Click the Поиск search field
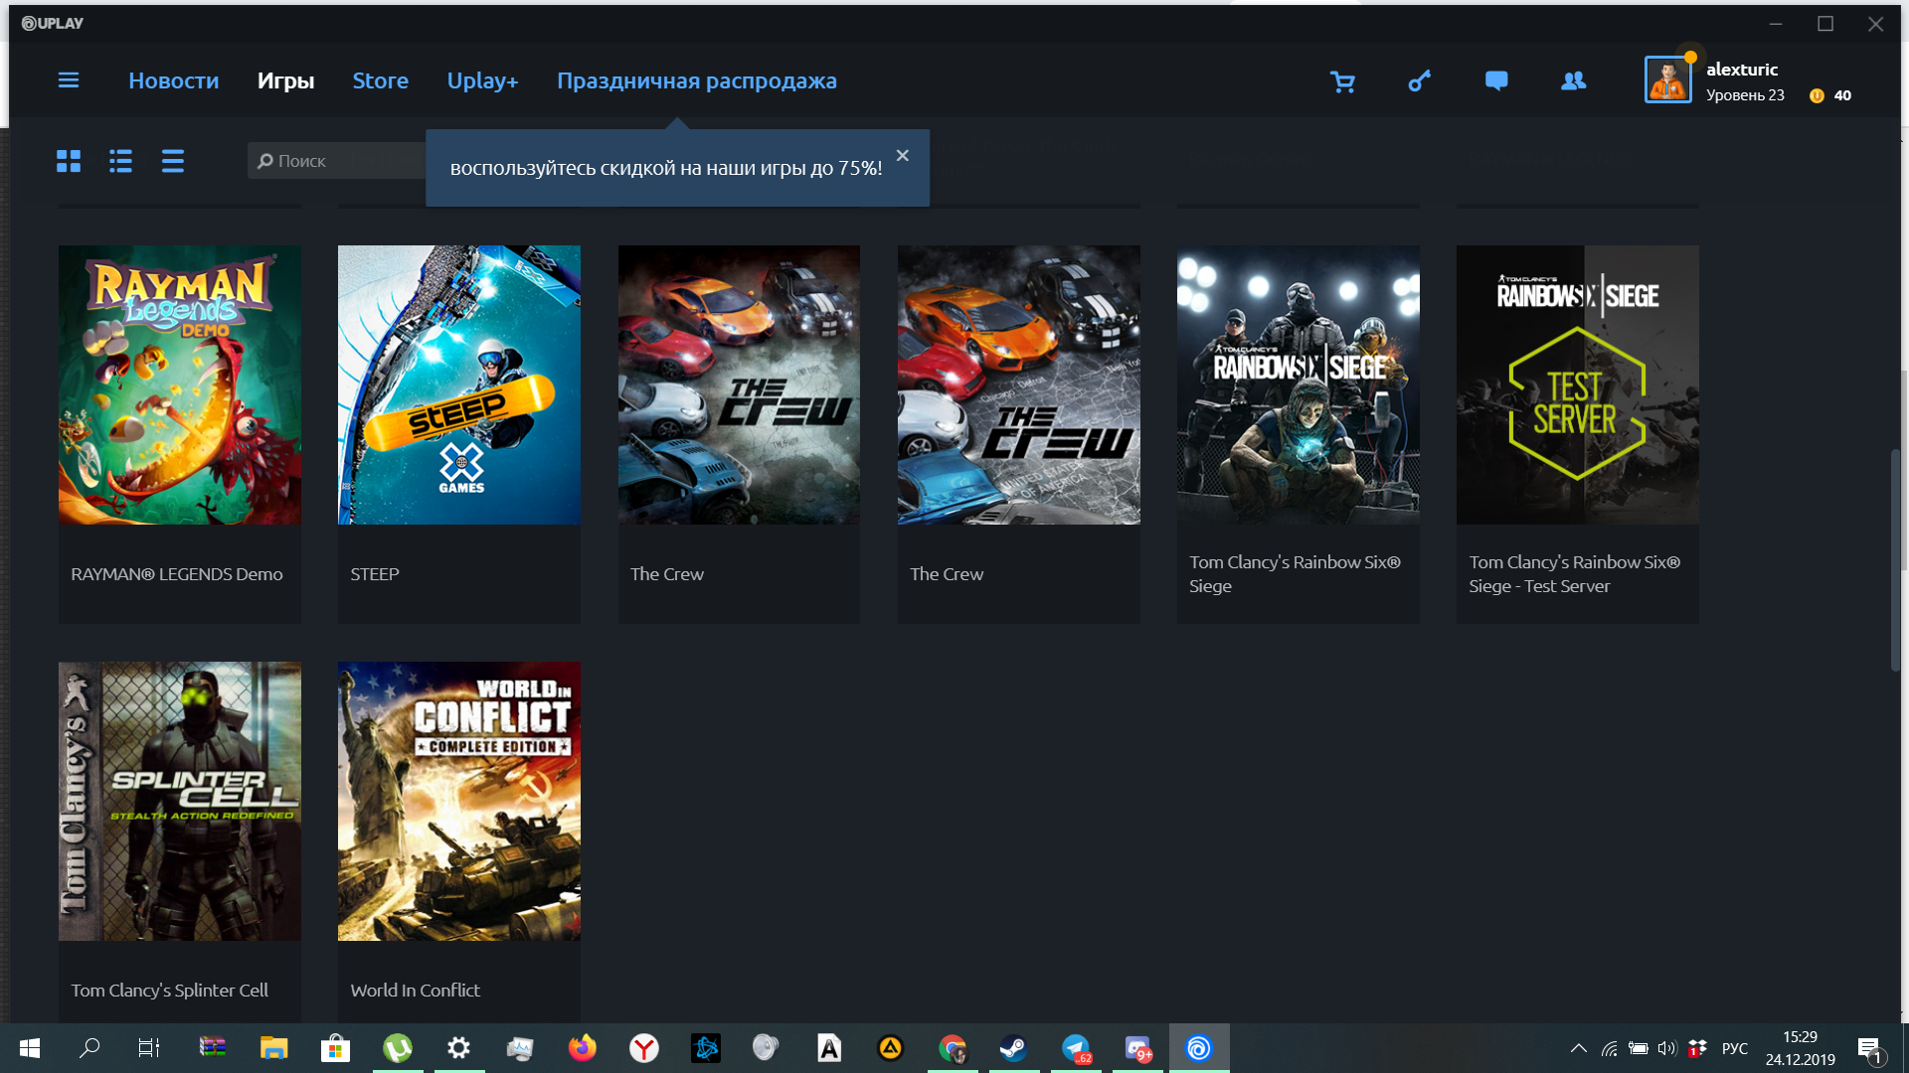Screen dimensions: 1909x1073 [336, 161]
